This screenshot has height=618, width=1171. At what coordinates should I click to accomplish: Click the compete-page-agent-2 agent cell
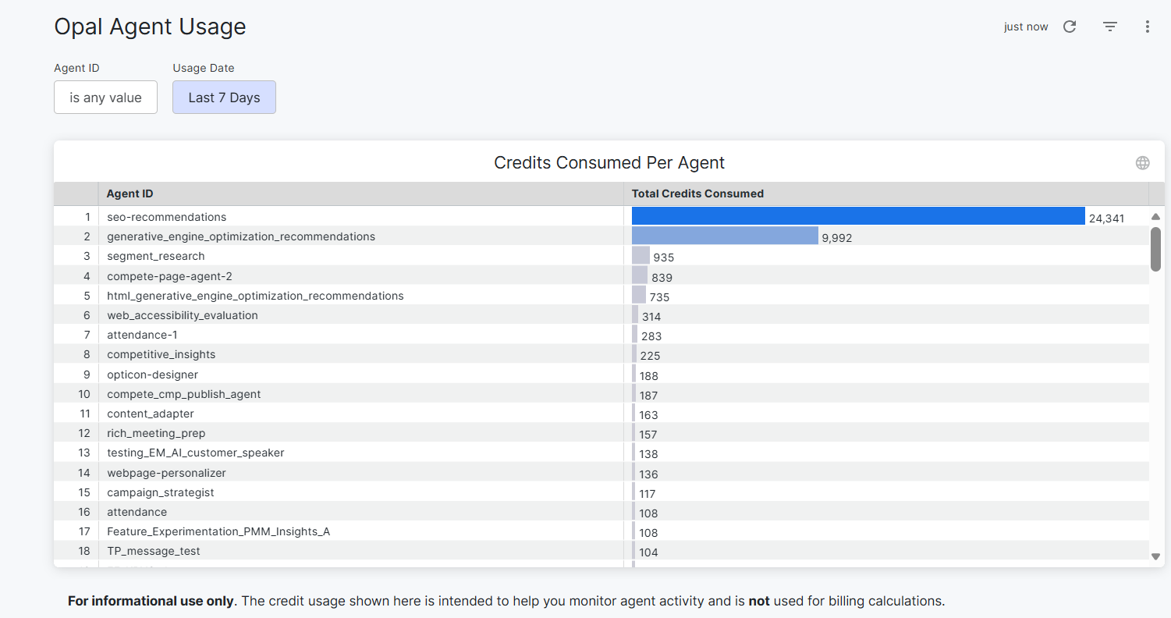point(169,276)
